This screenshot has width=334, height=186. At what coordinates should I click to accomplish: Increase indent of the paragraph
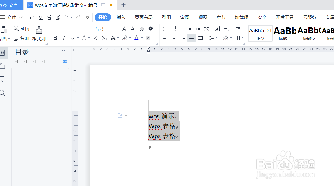coord(197,29)
